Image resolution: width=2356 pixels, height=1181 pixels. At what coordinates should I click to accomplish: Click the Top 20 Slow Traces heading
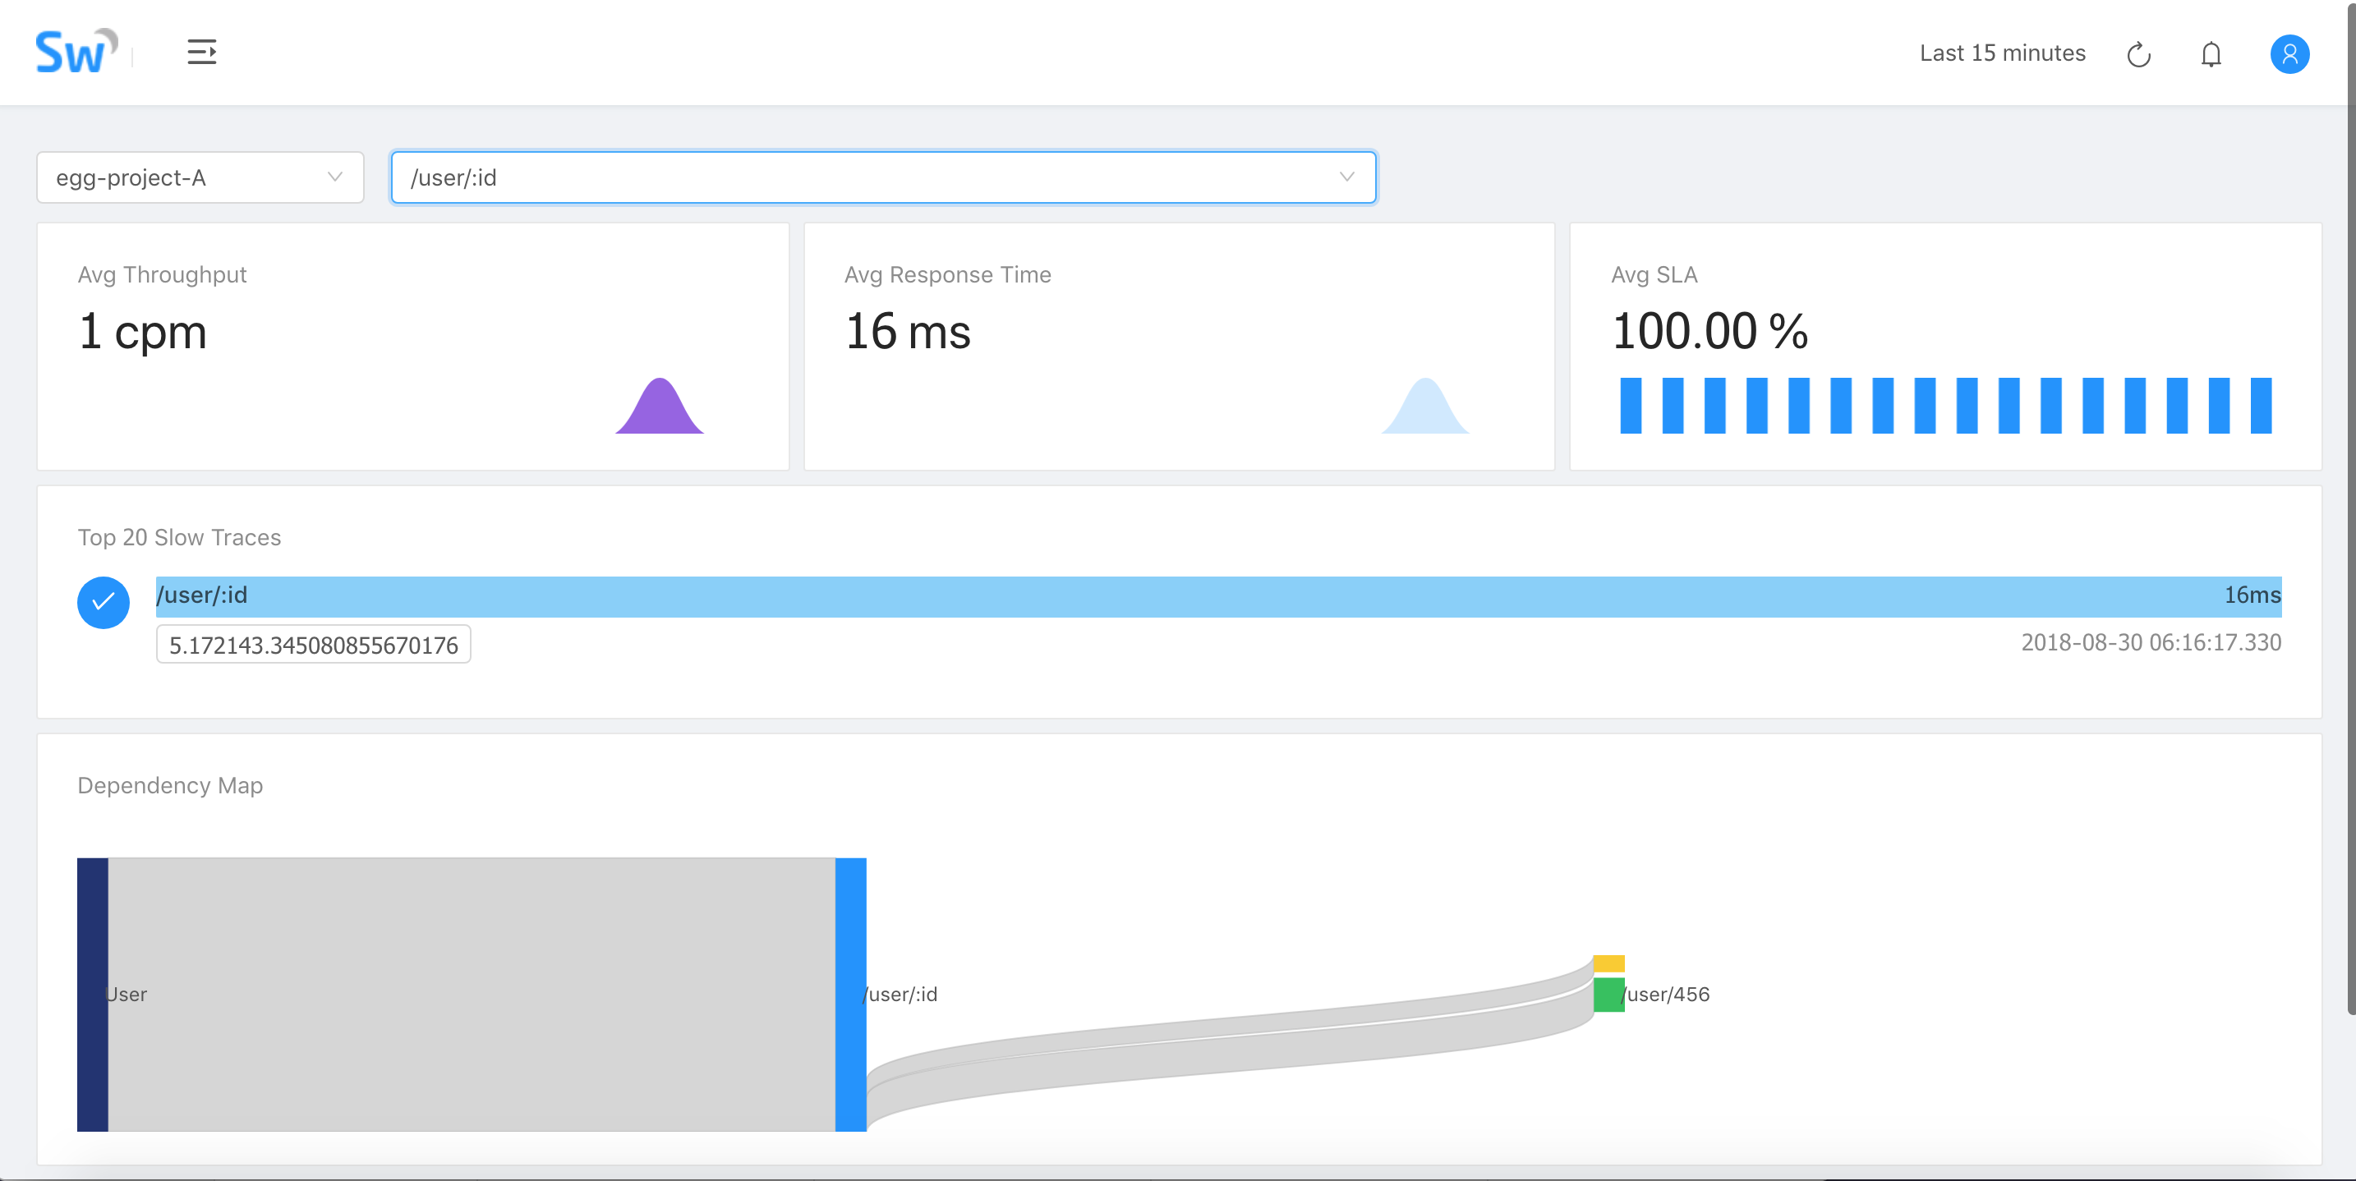click(179, 537)
